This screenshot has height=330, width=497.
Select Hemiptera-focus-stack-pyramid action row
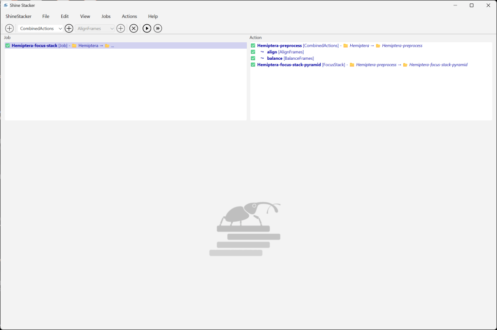(289, 65)
